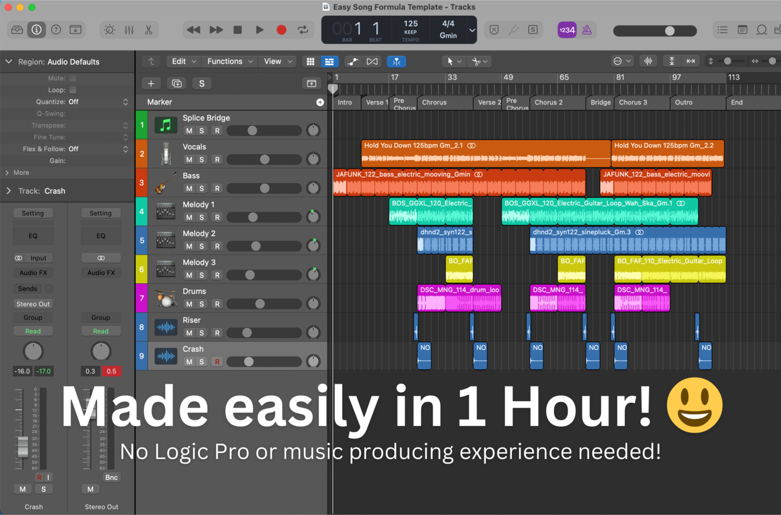The height and width of the screenshot is (515, 781).
Task: Toggle the Count-in 1234 button
Action: tap(567, 30)
